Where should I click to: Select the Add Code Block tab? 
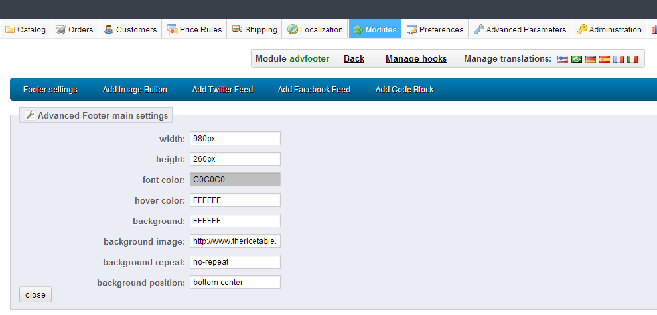tap(404, 90)
